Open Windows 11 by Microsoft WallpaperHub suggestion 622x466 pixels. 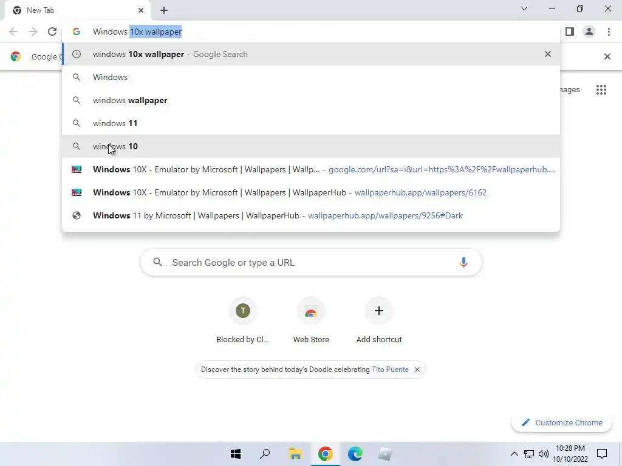click(x=311, y=215)
